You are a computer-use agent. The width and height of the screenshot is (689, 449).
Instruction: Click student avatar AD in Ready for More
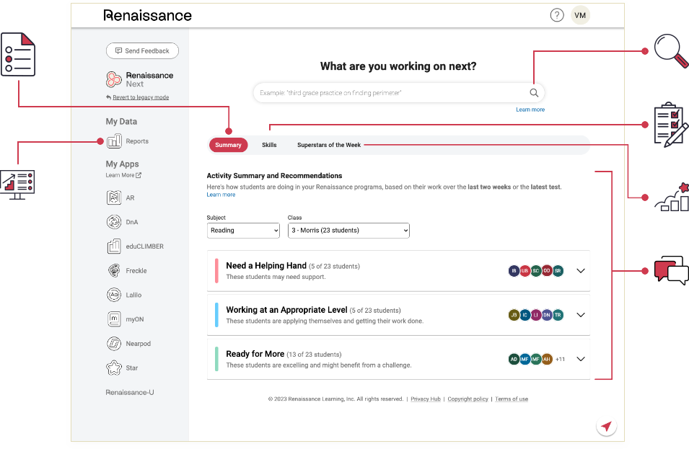(x=514, y=359)
